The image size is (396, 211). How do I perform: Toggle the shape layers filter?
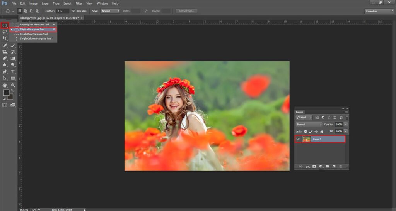[x=335, y=118]
